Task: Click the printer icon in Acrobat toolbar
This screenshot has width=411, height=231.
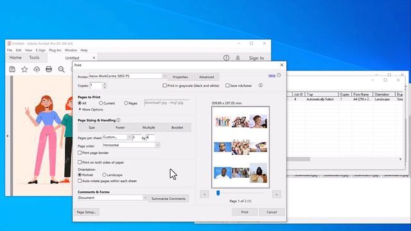Action: [x=49, y=69]
